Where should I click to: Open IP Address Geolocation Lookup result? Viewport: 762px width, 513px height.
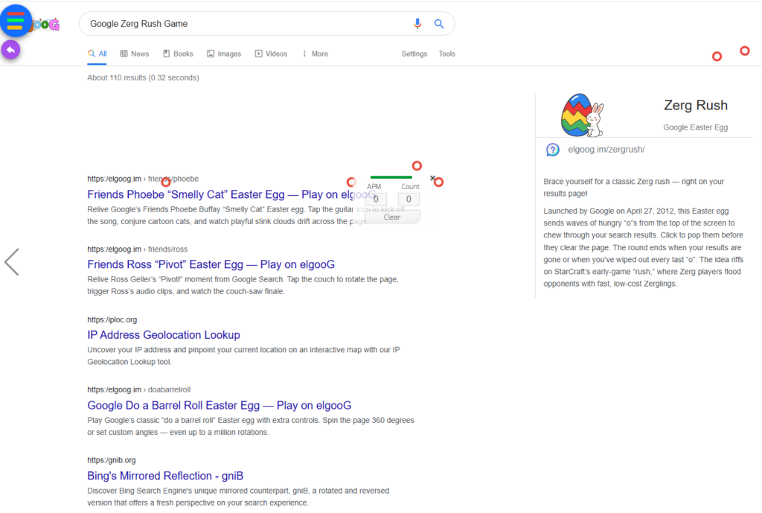pos(163,335)
